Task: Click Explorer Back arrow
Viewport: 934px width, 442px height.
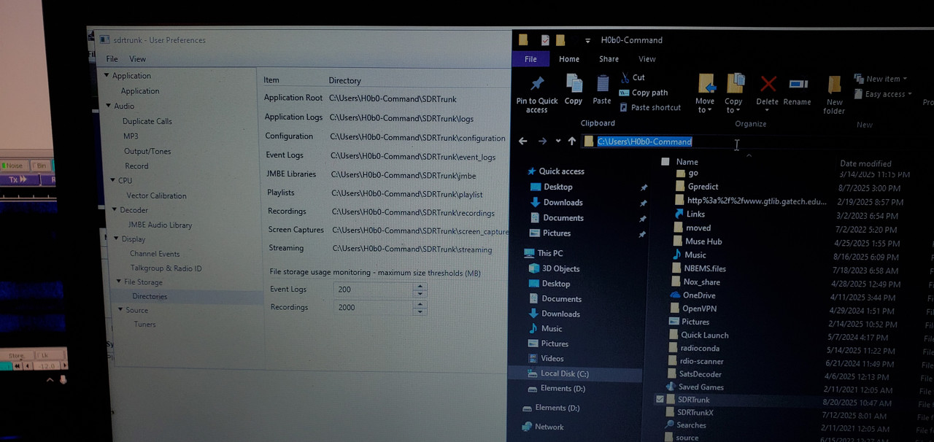Action: pos(522,141)
